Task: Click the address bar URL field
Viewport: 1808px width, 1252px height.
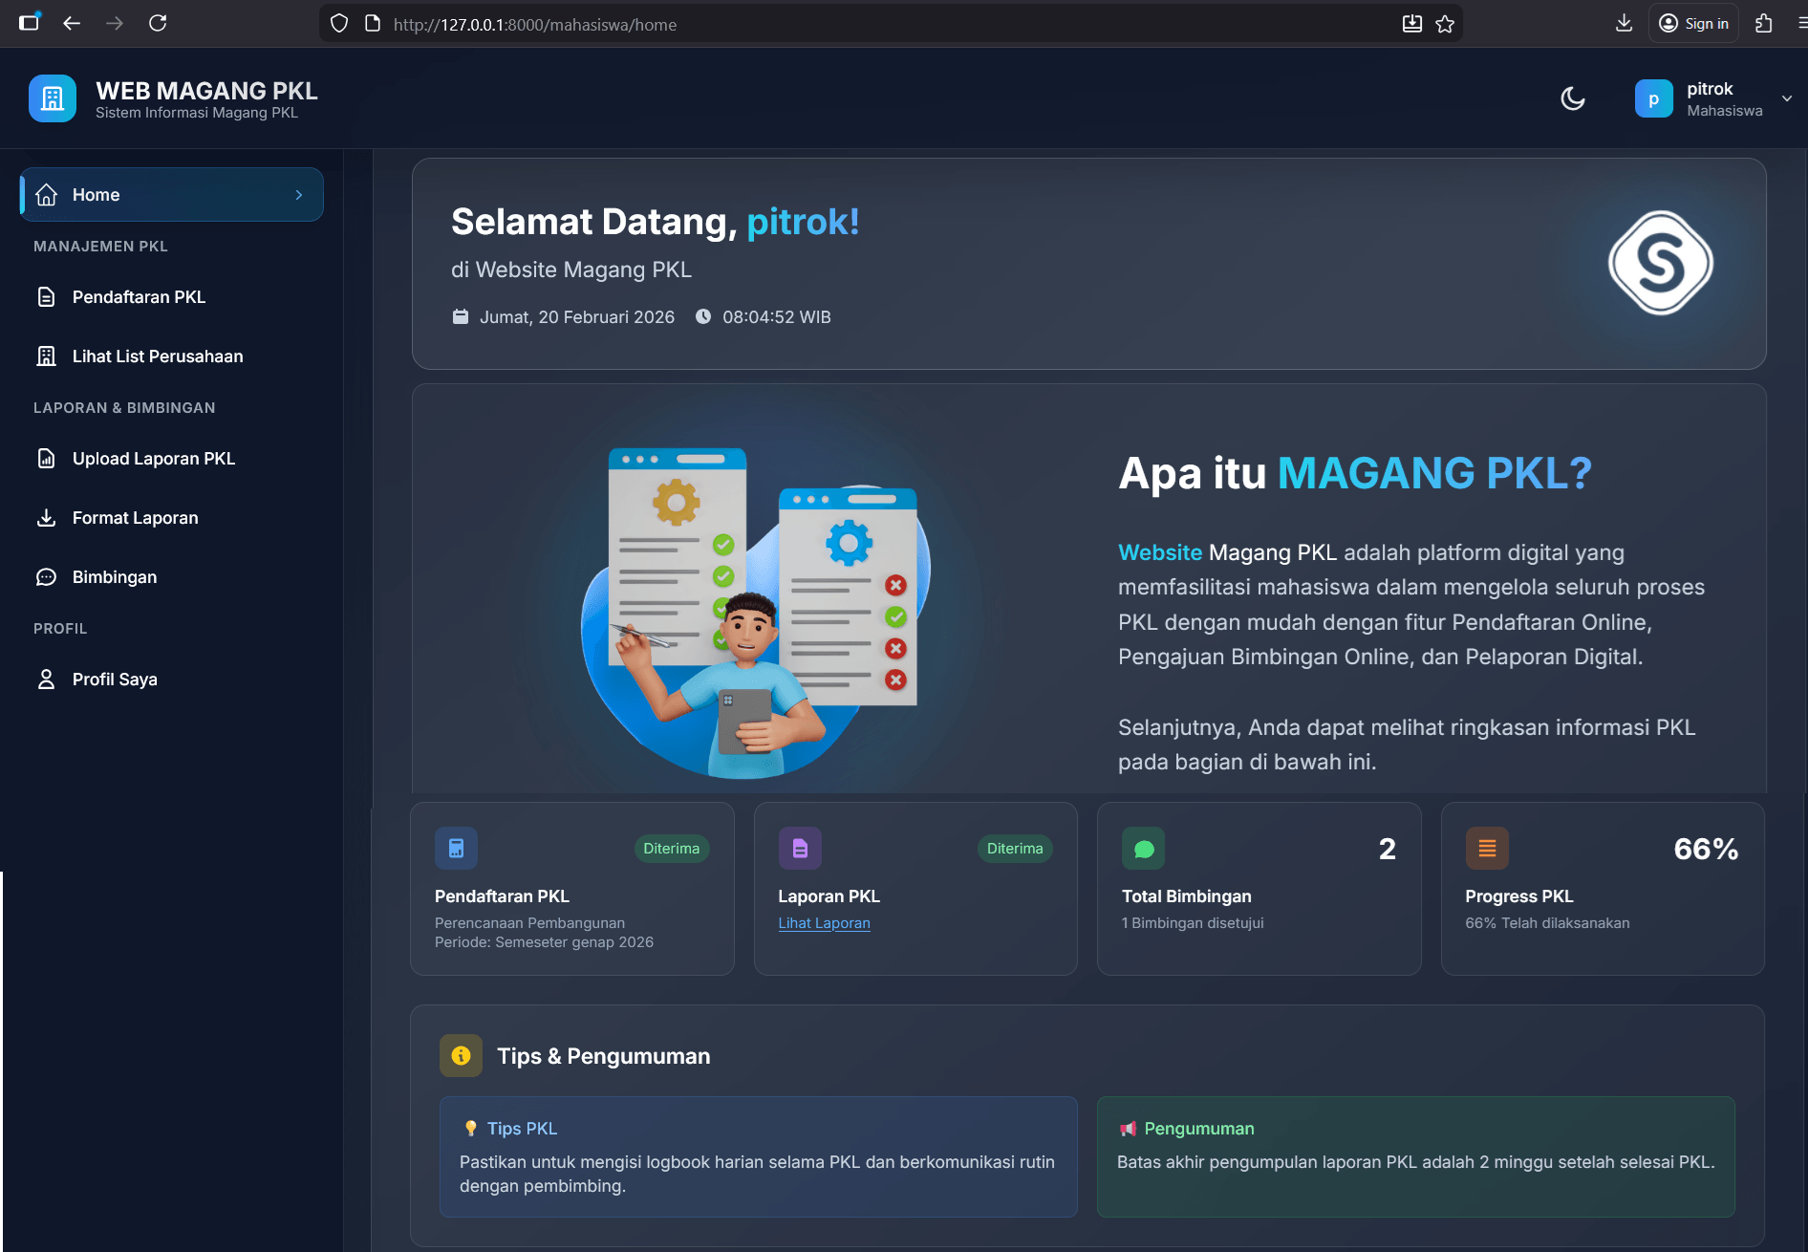Action: click(889, 24)
